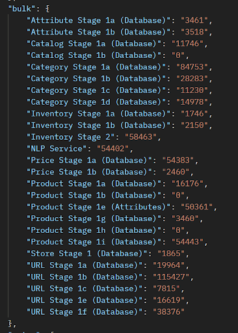Click the opening brace after "bulk"
This screenshot has height=333, width=238.
[x=47, y=9]
